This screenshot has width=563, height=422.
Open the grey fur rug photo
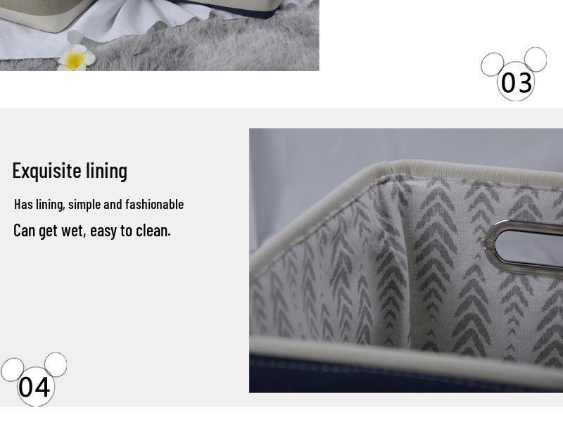tap(160, 35)
